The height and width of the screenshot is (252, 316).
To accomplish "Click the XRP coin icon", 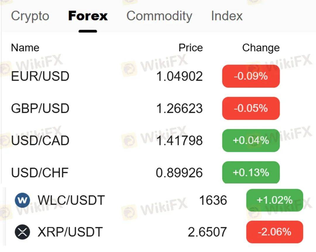I will 22,232.
